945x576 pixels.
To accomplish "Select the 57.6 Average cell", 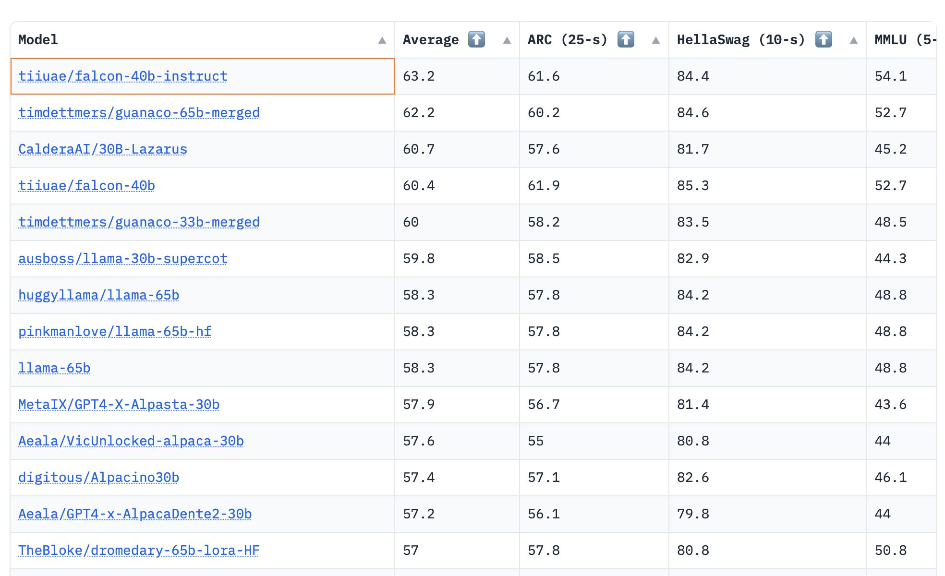I will 457,441.
